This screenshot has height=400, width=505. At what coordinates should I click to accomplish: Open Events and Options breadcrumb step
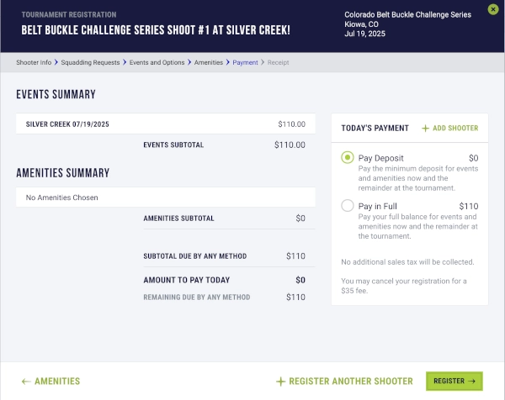tap(157, 62)
